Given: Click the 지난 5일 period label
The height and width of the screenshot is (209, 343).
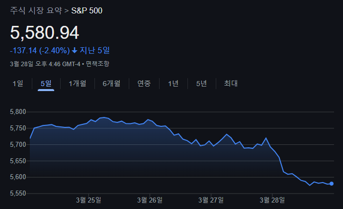Looking at the screenshot, I should 94,50.
